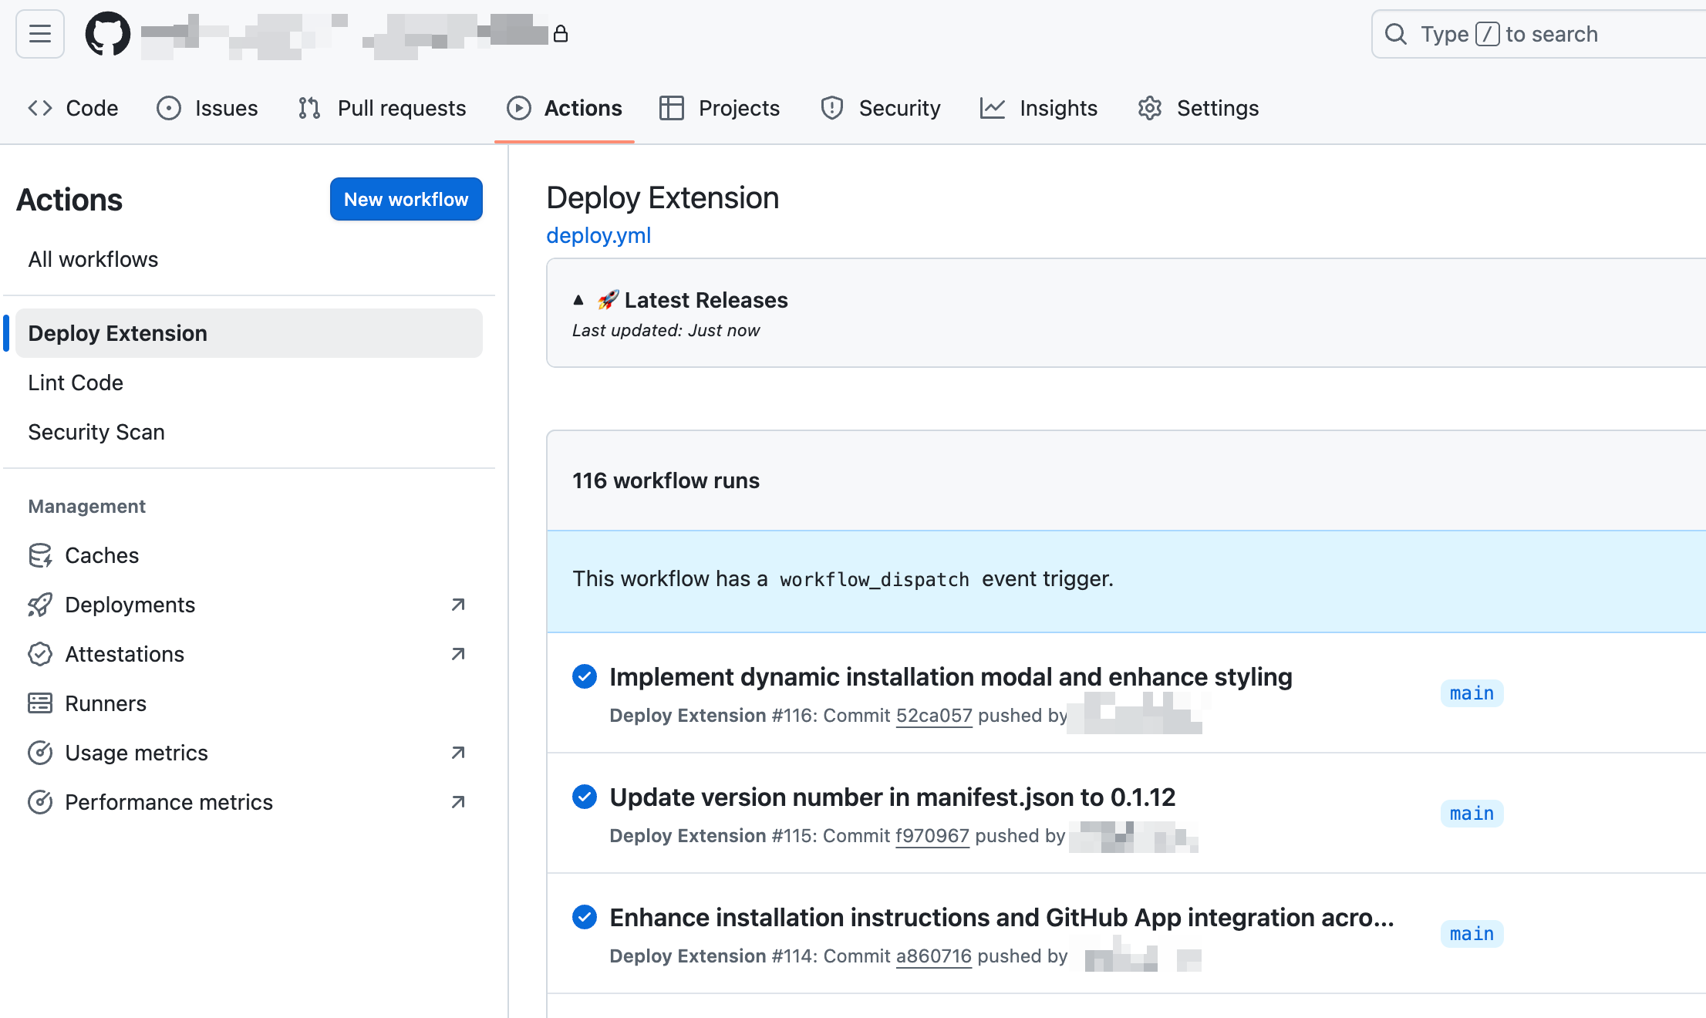Click the search magnifier icon
Image resolution: width=1706 pixels, height=1018 pixels.
tap(1395, 34)
